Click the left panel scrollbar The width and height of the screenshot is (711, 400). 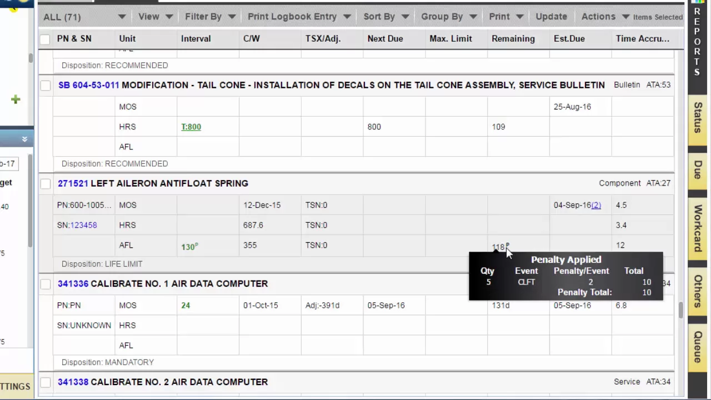tap(31, 200)
